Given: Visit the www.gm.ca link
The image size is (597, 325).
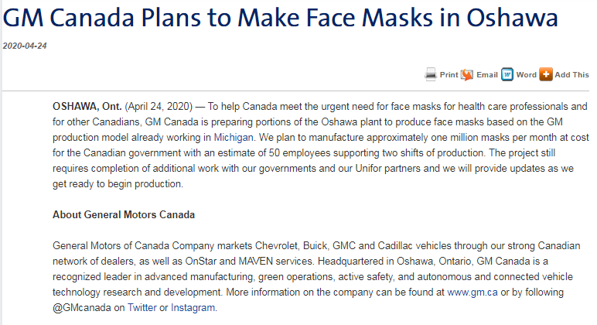Looking at the screenshot, I should pos(472,292).
